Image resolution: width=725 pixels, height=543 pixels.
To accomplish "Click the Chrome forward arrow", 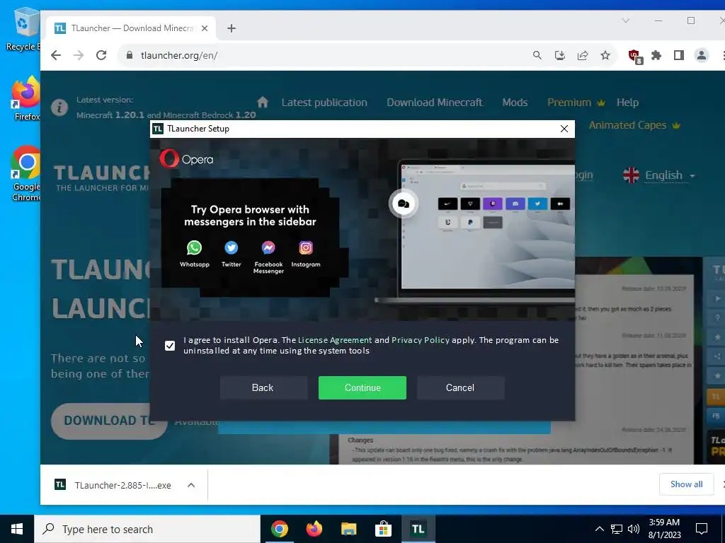I will pyautogui.click(x=79, y=55).
